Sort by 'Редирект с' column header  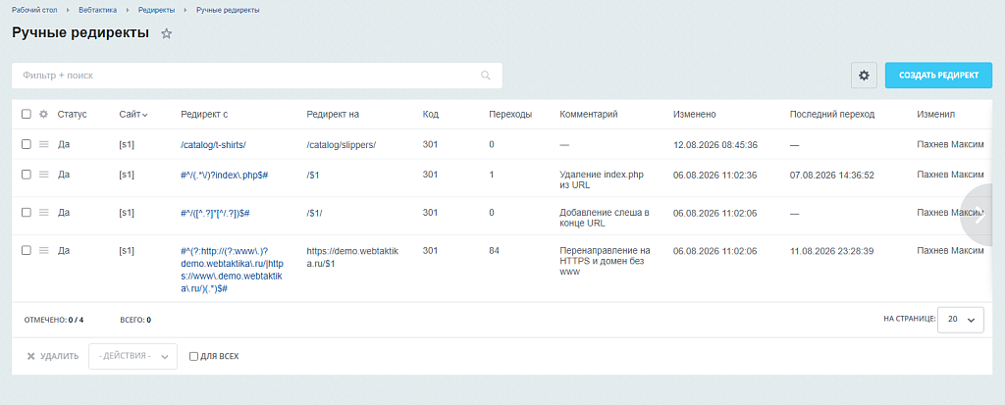coord(204,114)
